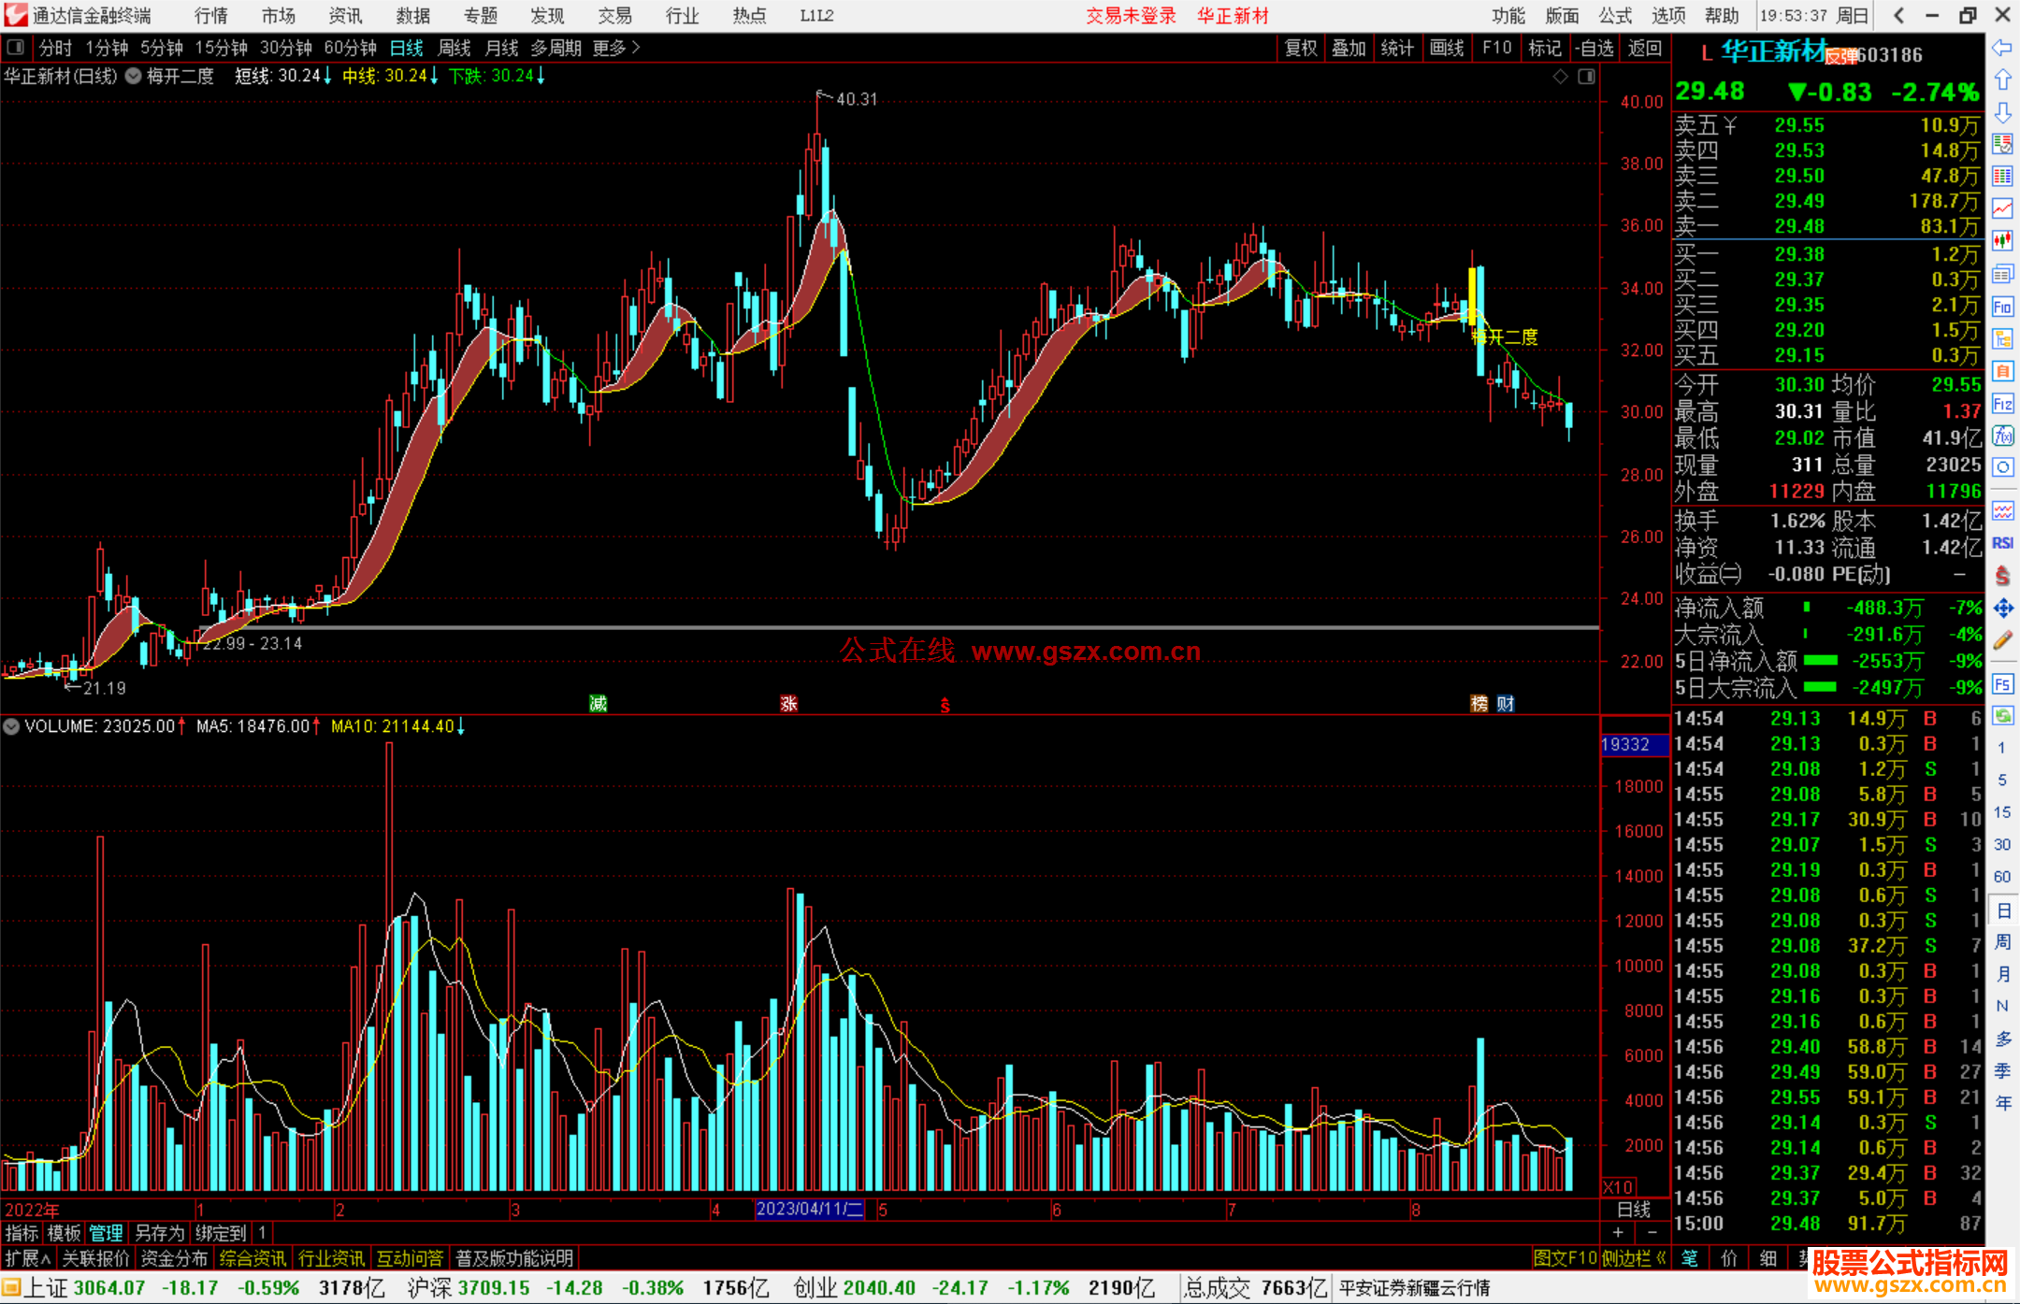The height and width of the screenshot is (1304, 2020).
Task: Switch to the 周线 period tab
Action: tap(454, 48)
